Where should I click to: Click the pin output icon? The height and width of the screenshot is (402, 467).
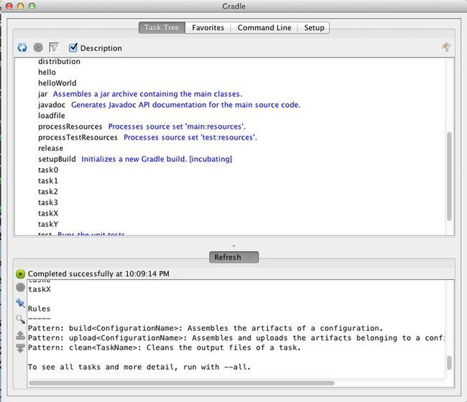pos(20,303)
